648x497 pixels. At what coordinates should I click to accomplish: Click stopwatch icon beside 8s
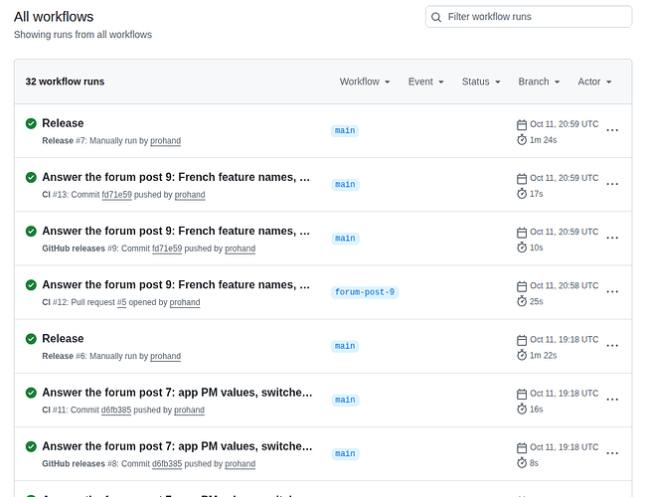(522, 462)
